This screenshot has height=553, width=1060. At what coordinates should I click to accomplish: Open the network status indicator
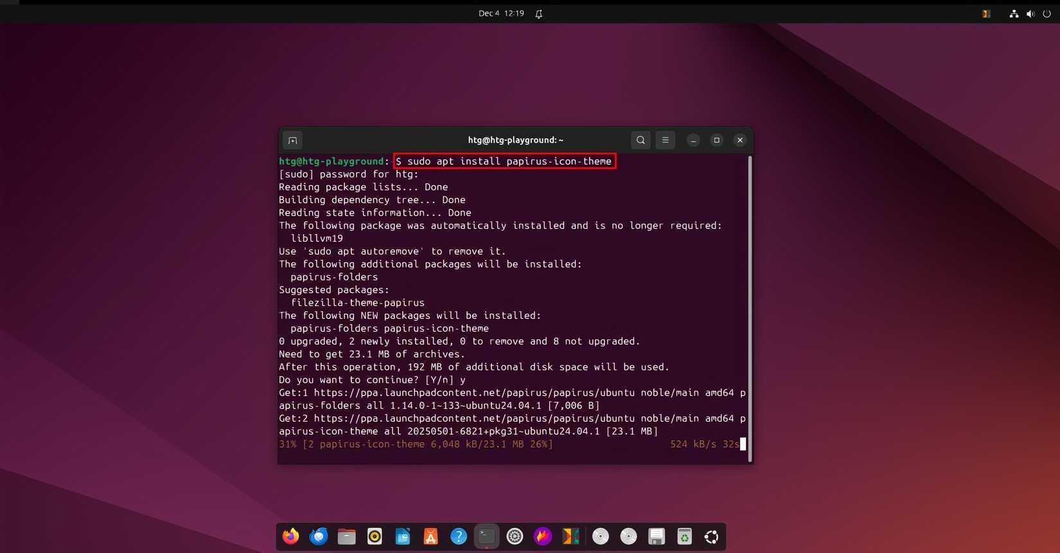point(1014,14)
